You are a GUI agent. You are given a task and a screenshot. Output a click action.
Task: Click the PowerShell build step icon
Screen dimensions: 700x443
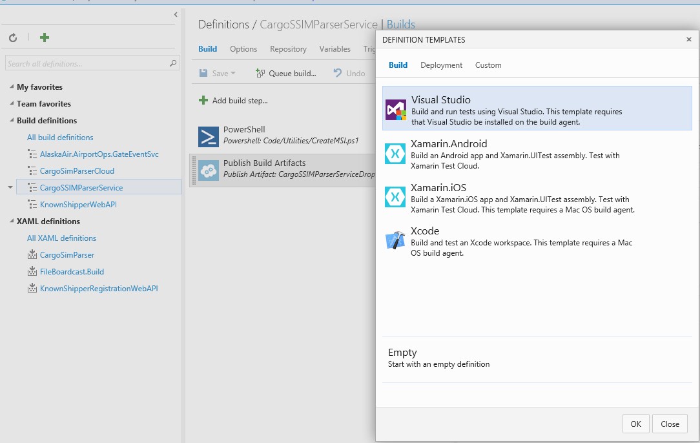pos(209,137)
